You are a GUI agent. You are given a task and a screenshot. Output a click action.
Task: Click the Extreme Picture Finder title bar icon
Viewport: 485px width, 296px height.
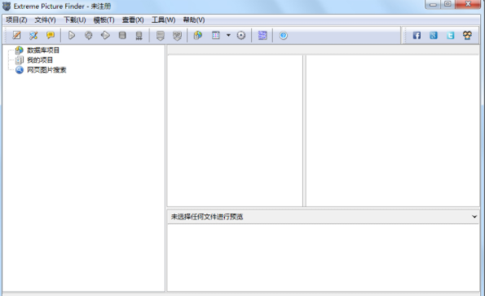pos(7,6)
